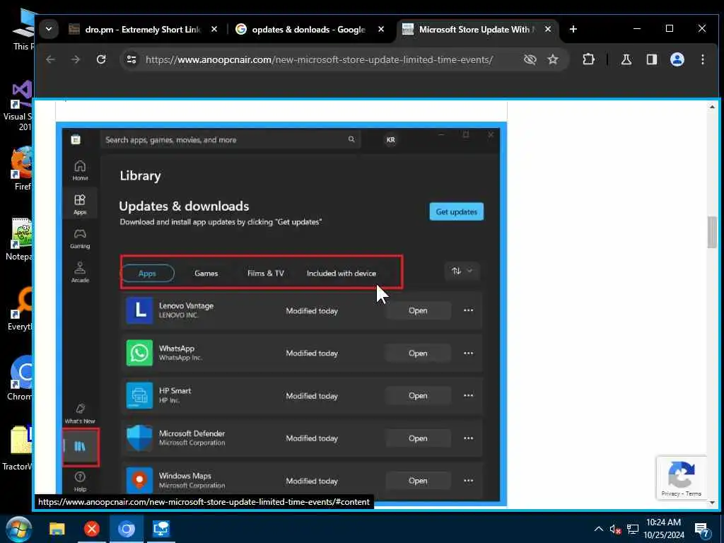
Task: Open Notepad++ desktop shortcut
Action: [18, 239]
